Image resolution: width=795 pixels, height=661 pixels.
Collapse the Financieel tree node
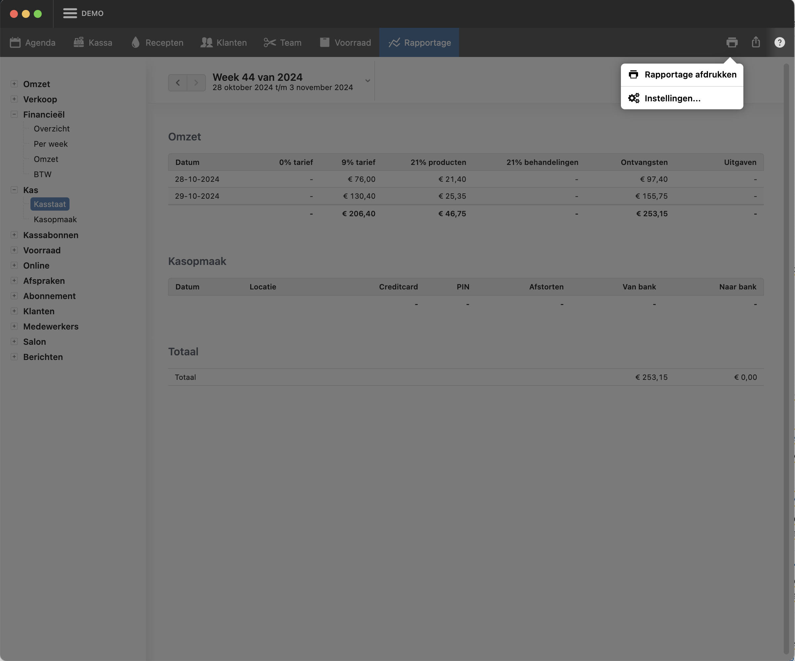coord(14,114)
